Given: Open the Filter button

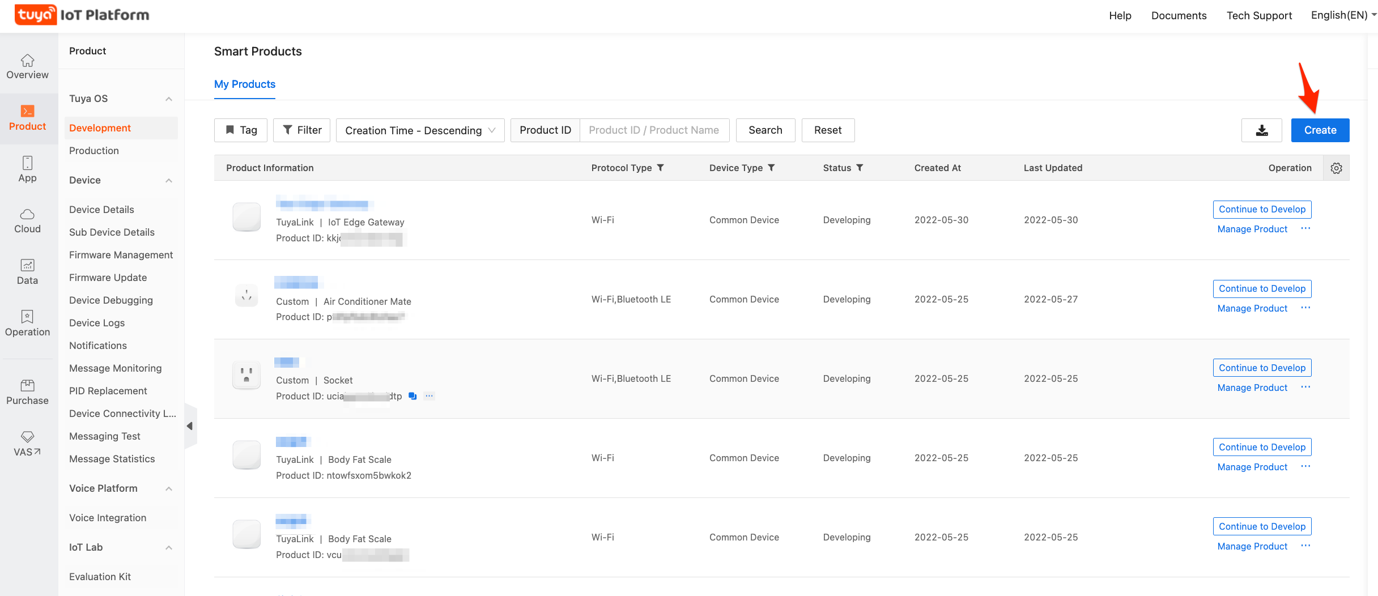Looking at the screenshot, I should pos(301,130).
